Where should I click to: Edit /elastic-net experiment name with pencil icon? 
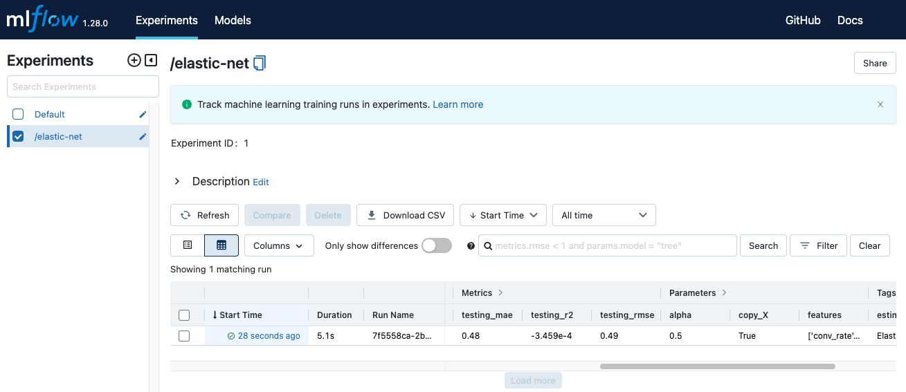coord(143,136)
